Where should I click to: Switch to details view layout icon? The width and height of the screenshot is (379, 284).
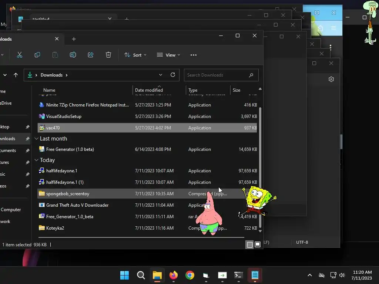point(250,245)
